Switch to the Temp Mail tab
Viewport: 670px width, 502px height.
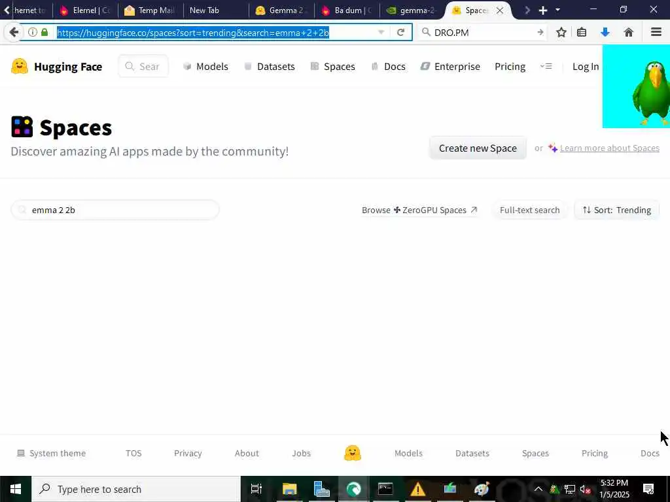pyautogui.click(x=150, y=10)
